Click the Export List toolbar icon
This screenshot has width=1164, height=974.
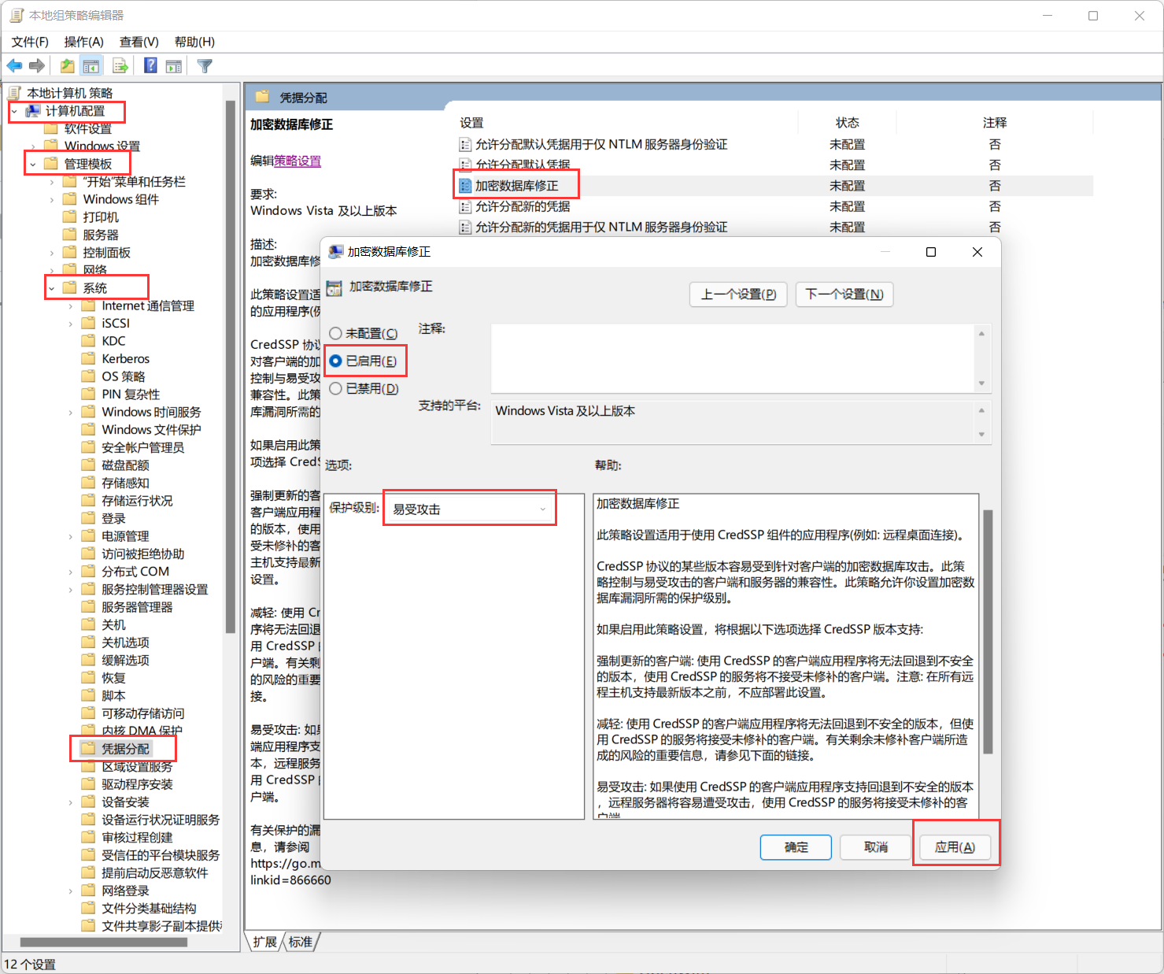(x=120, y=66)
